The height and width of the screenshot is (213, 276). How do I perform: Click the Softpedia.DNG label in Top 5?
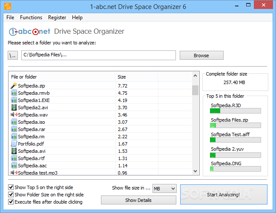226,163
